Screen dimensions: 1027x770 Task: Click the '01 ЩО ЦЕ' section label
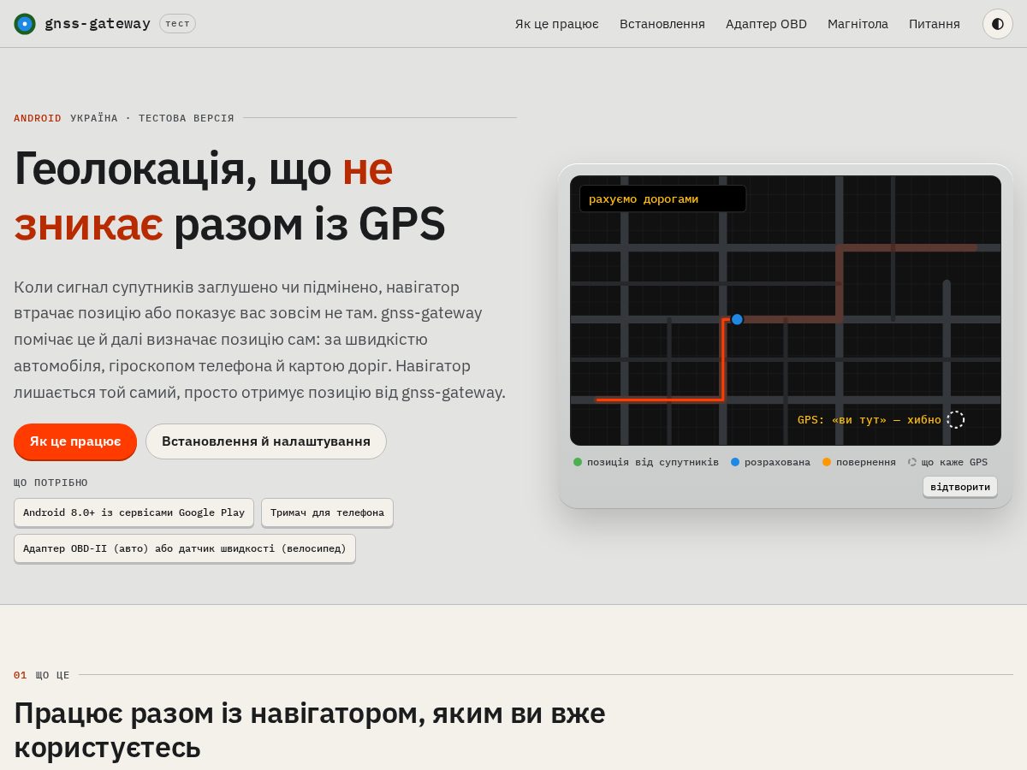41,675
